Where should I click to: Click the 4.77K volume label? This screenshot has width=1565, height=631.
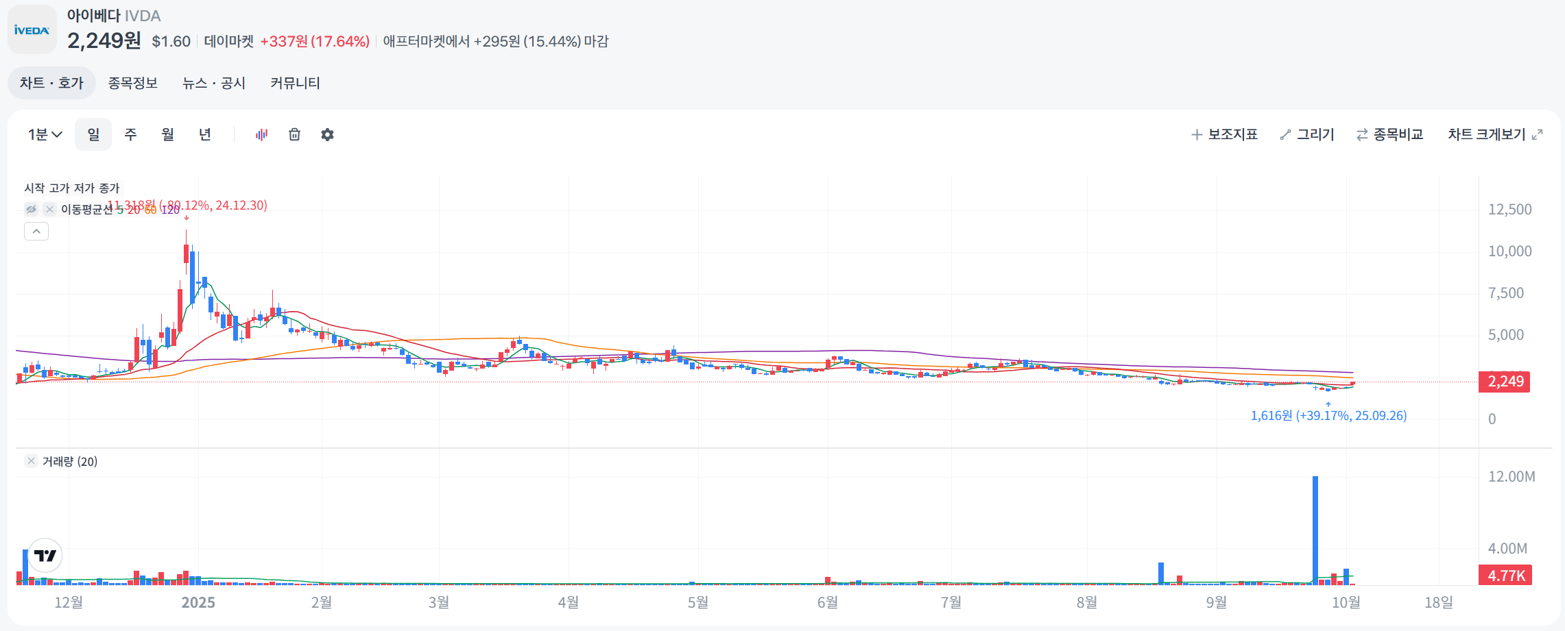pyautogui.click(x=1505, y=576)
